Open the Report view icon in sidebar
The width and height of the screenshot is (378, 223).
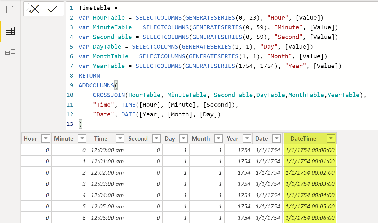tap(10, 10)
